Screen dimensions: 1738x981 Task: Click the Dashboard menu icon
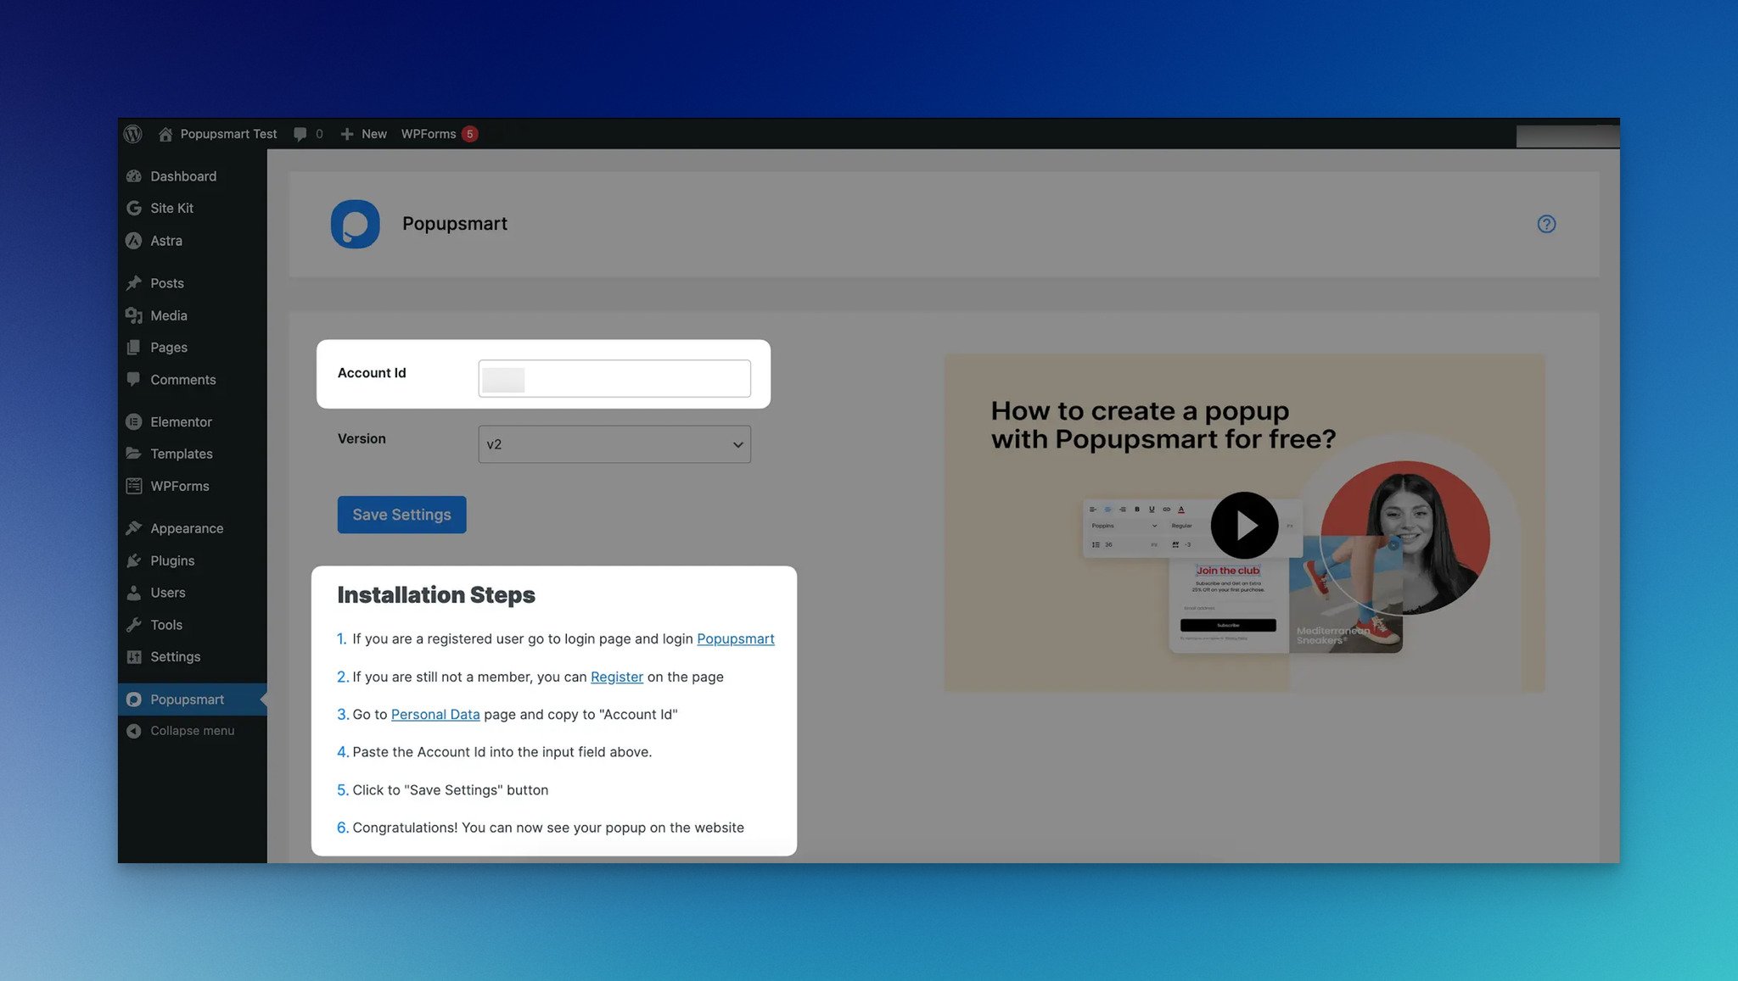click(135, 176)
